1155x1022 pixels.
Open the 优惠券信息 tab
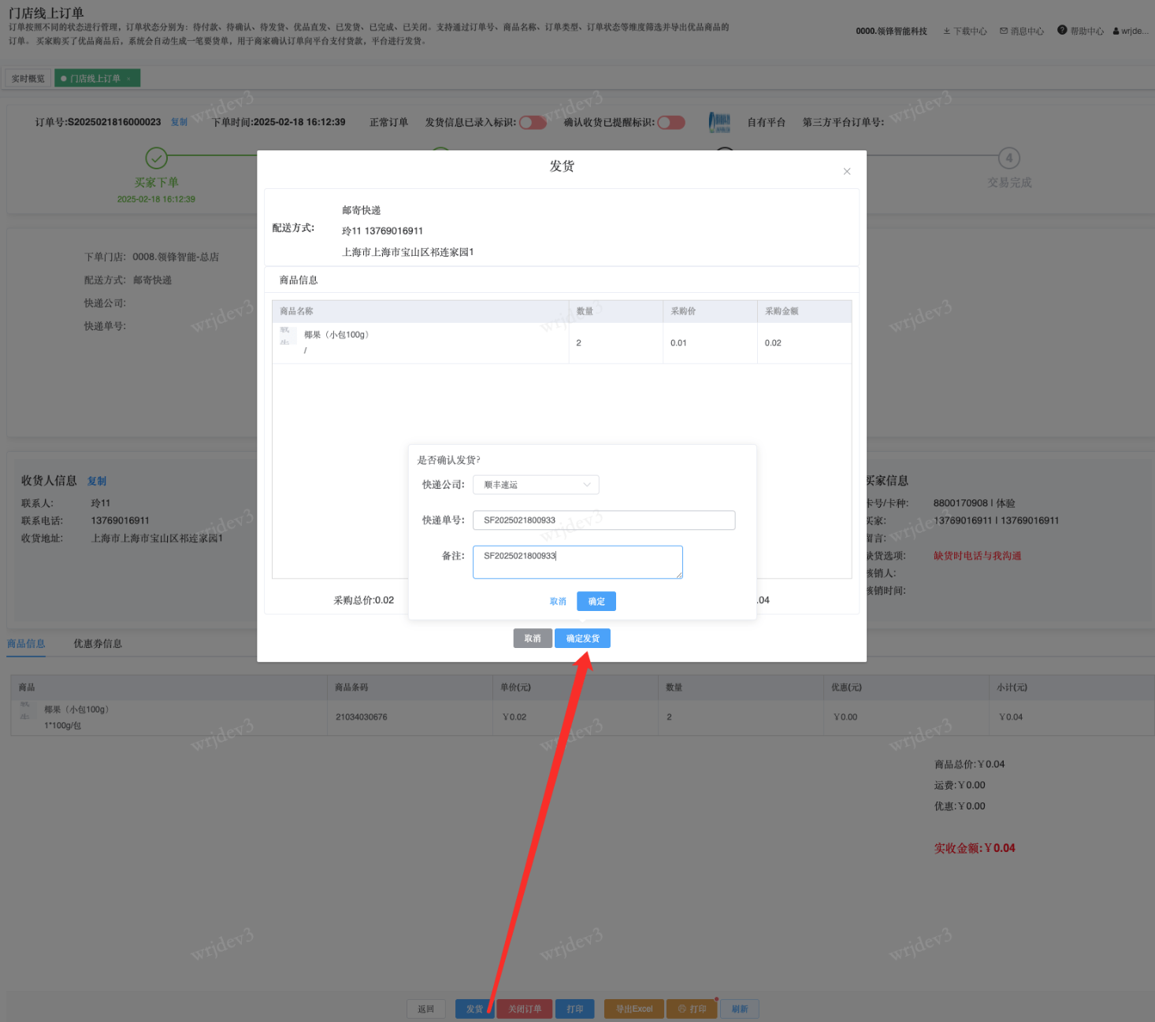point(98,644)
